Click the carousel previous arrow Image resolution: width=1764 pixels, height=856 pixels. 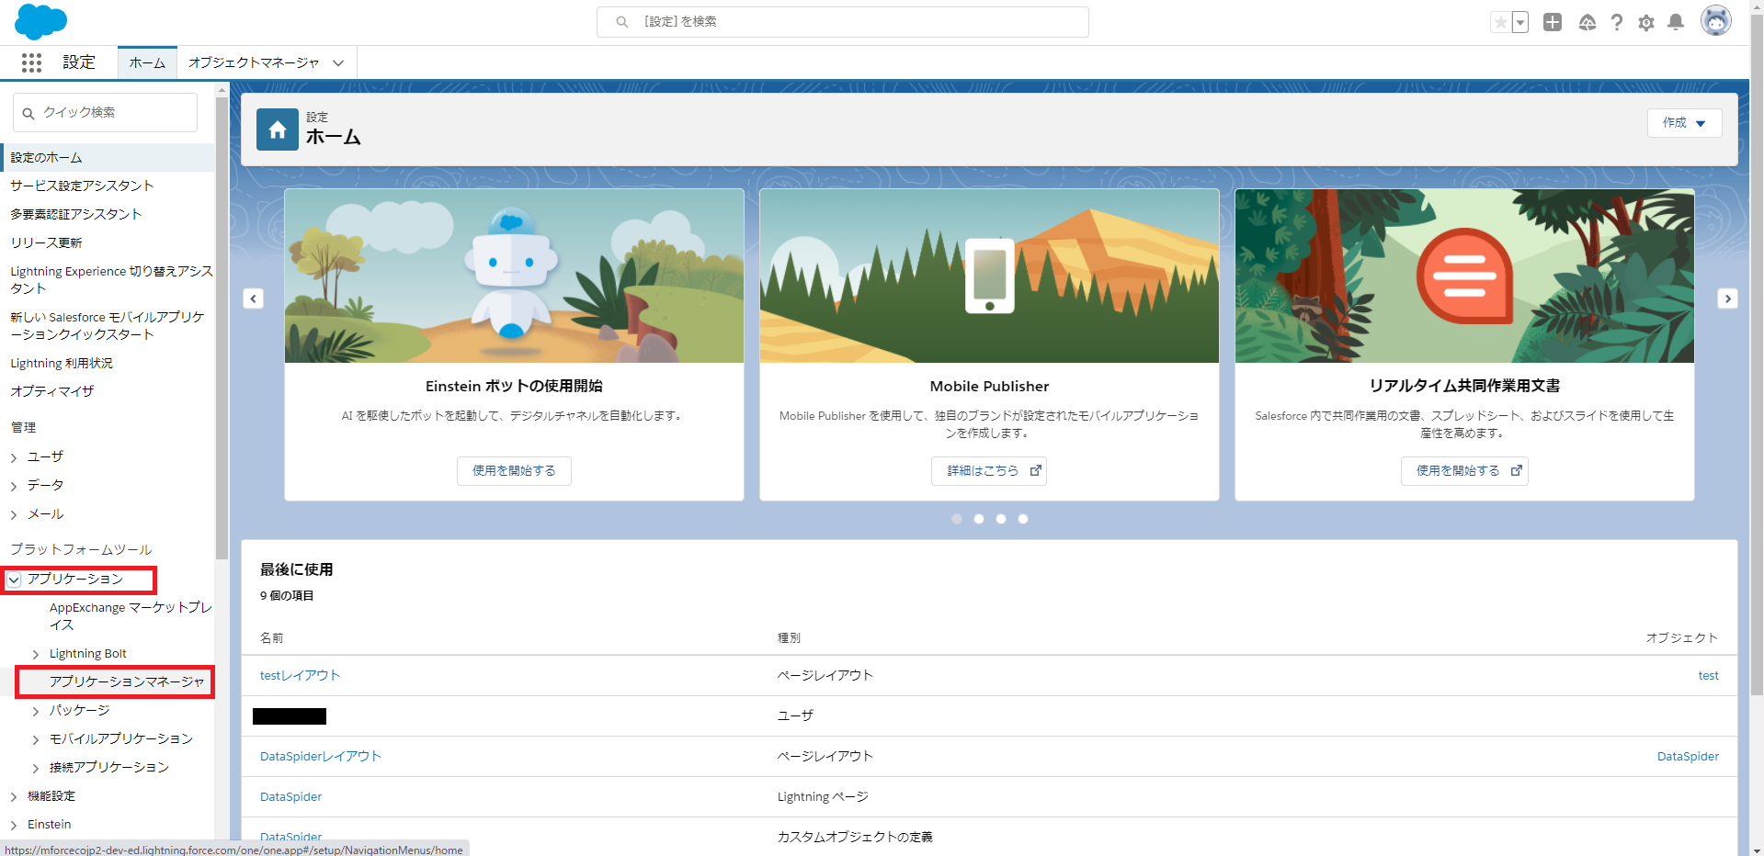254,298
